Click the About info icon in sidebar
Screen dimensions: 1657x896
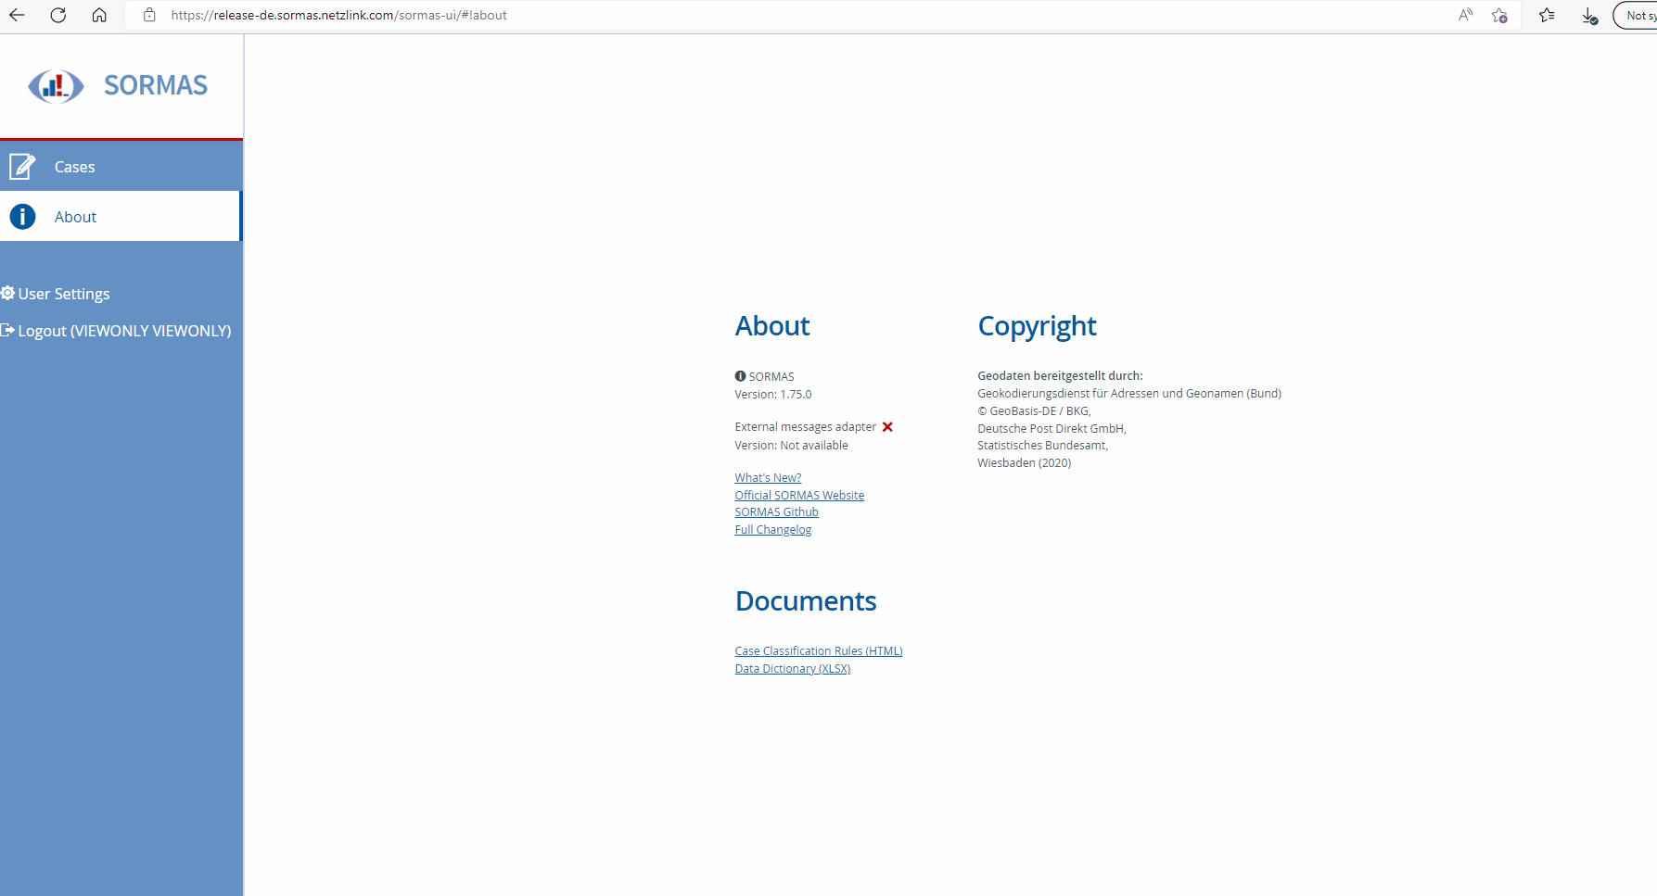[22, 216]
